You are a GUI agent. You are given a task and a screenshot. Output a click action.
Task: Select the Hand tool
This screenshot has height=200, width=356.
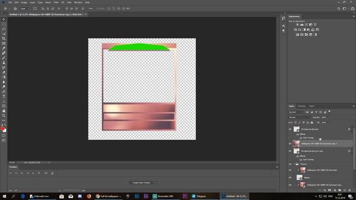pos(4,111)
